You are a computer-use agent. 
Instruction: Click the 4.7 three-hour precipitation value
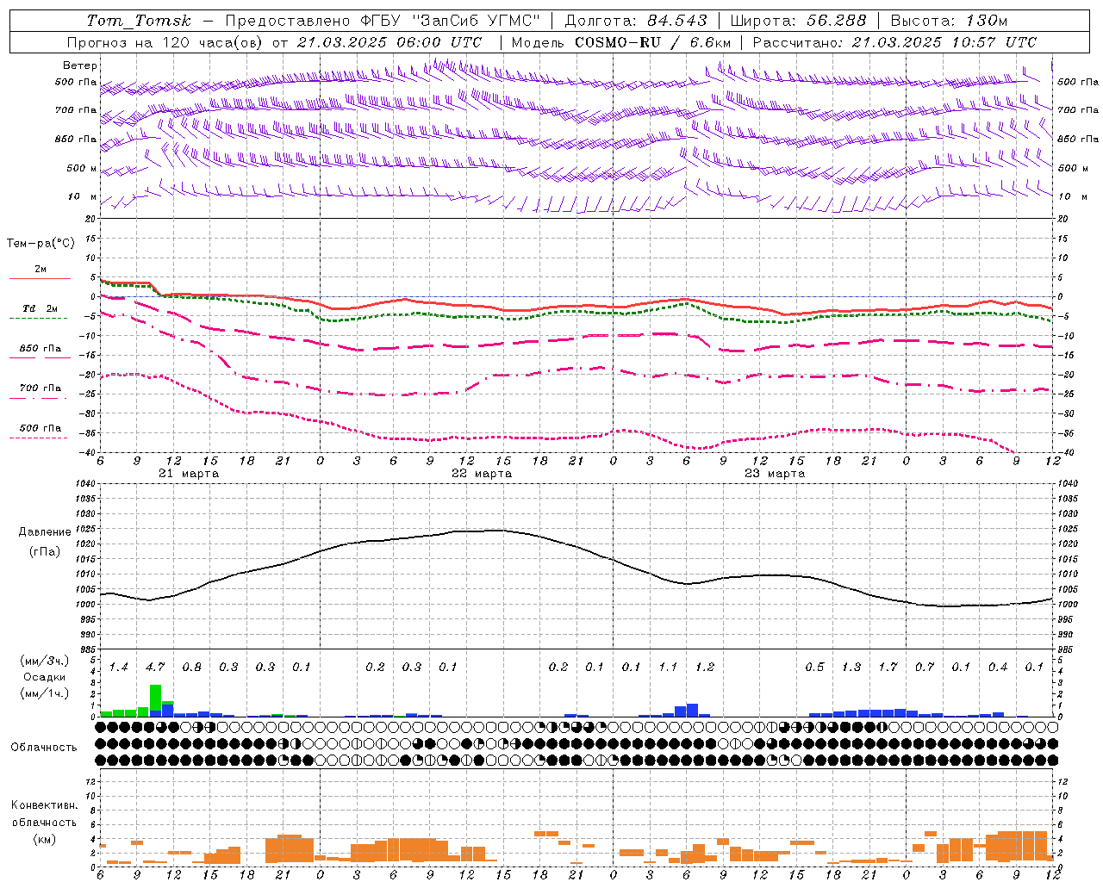(155, 667)
